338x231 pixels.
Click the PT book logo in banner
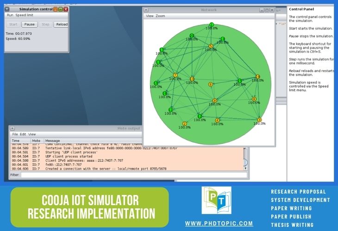tap(216, 200)
